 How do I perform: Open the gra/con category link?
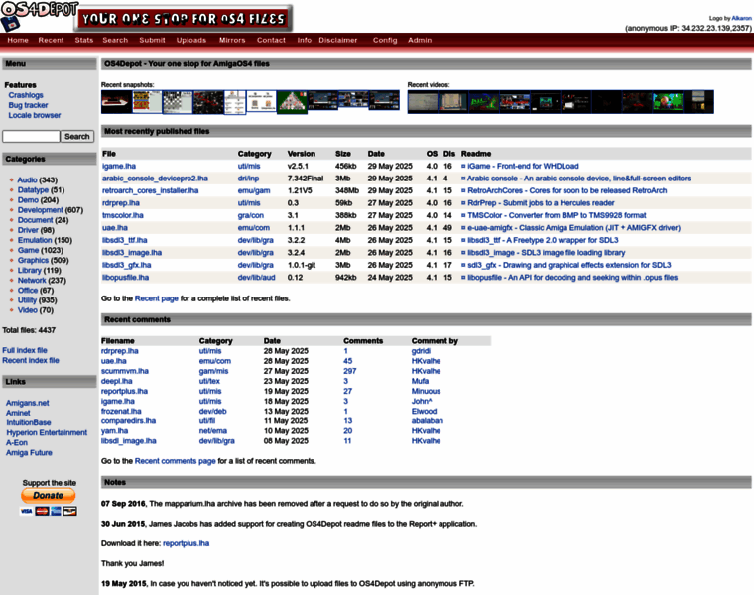tap(251, 216)
